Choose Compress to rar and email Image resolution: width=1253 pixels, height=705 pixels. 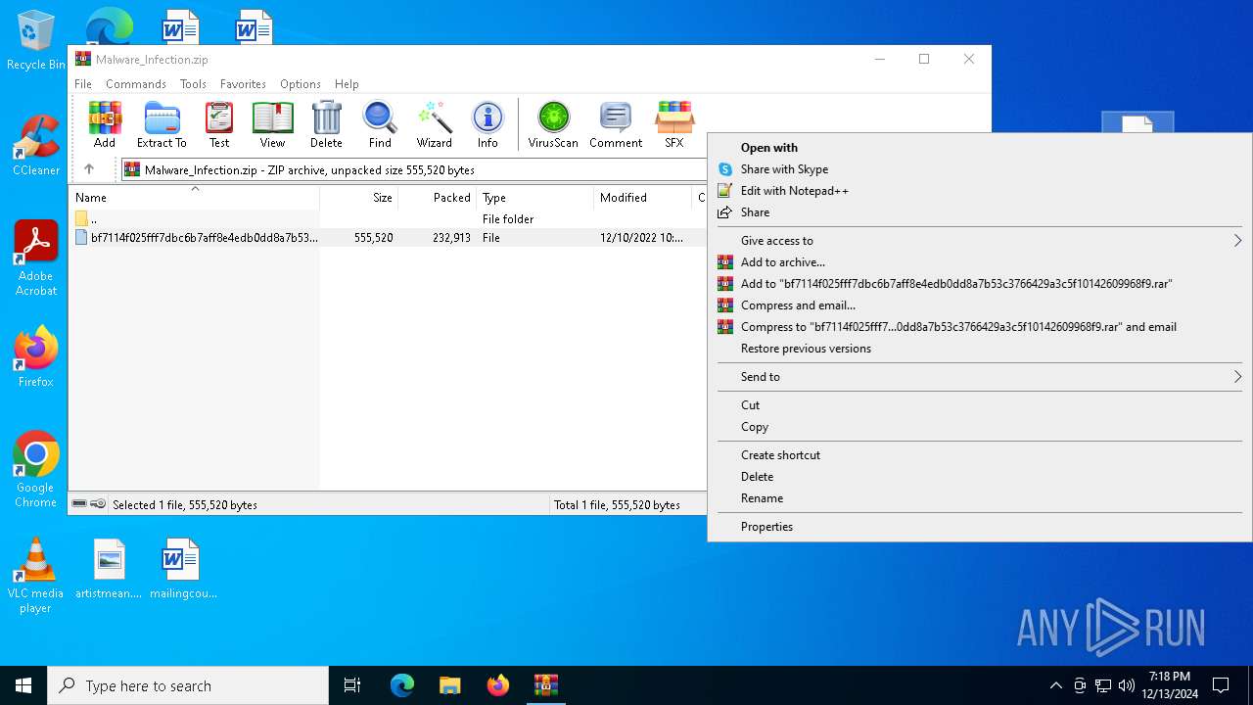coord(979,327)
